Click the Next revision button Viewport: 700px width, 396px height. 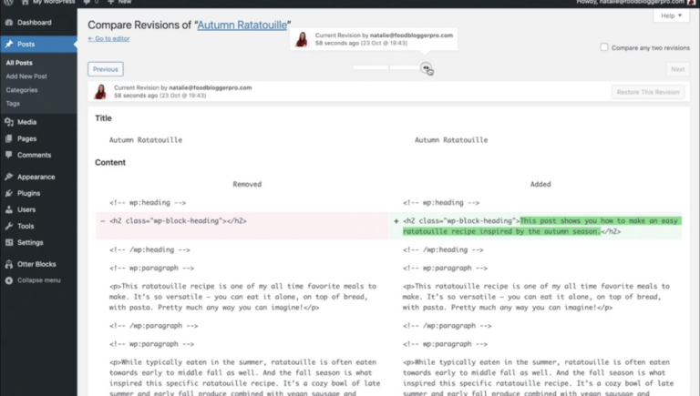(677, 69)
